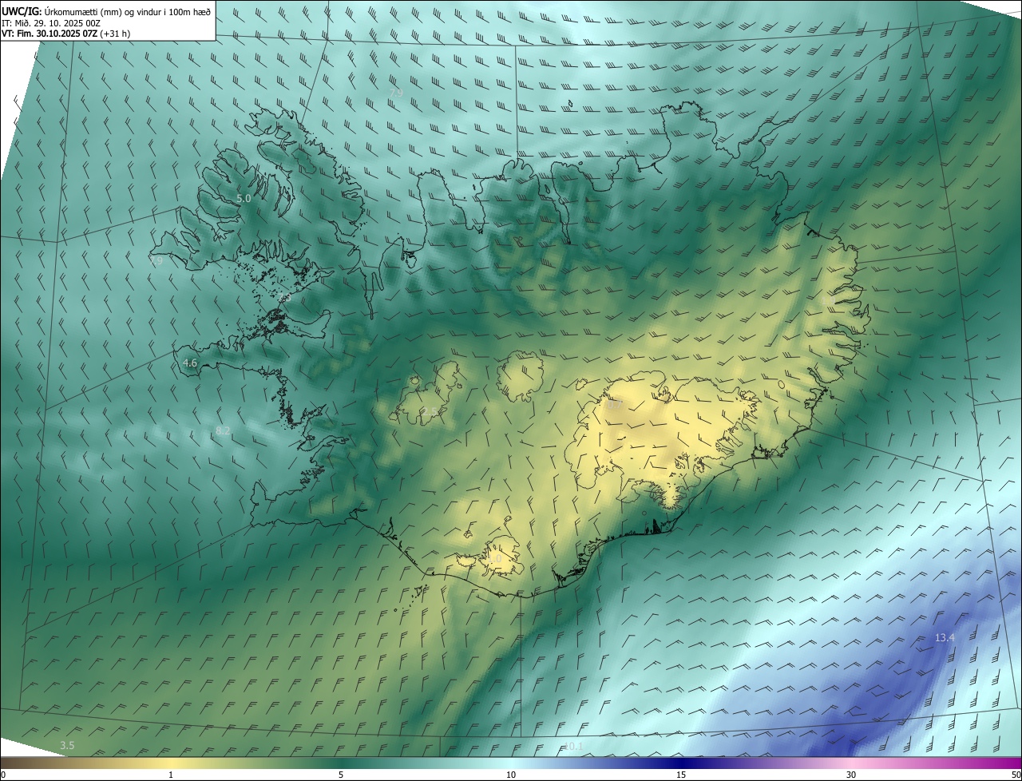
Task: Click the 'IT: Mið. 29. 10. 2025 00Z' line
Action: coord(50,23)
